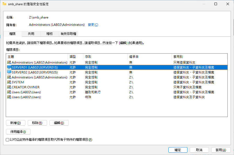This screenshot has height=155, width=234.
Task: Sort by the 套用到 column header
Action: click(x=199, y=57)
